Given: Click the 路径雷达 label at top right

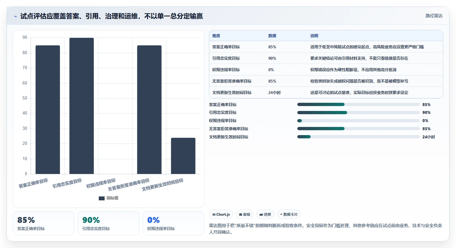Looking at the screenshot, I should coord(434,16).
